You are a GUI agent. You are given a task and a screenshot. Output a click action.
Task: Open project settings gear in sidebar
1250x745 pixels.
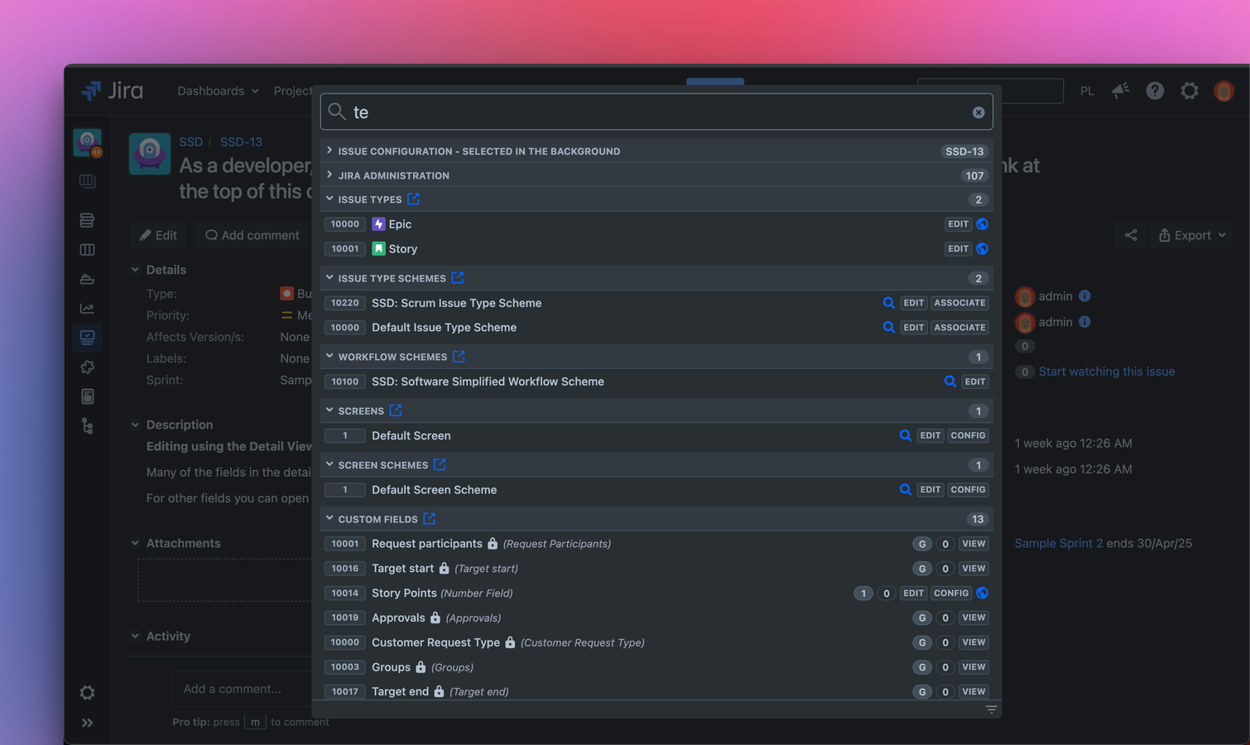click(87, 693)
